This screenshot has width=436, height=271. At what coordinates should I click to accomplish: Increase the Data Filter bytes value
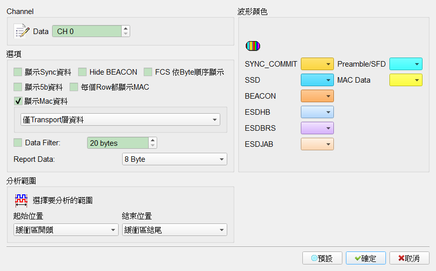(153, 140)
